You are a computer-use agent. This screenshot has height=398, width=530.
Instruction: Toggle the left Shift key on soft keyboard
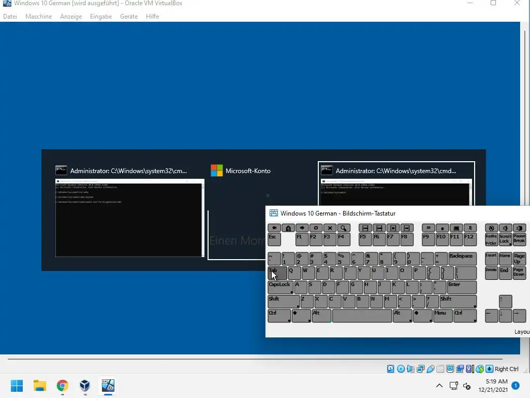(284, 302)
